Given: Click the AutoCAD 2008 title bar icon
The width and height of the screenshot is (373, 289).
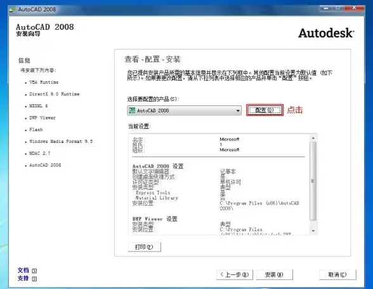Looking at the screenshot, I should 13,10.
